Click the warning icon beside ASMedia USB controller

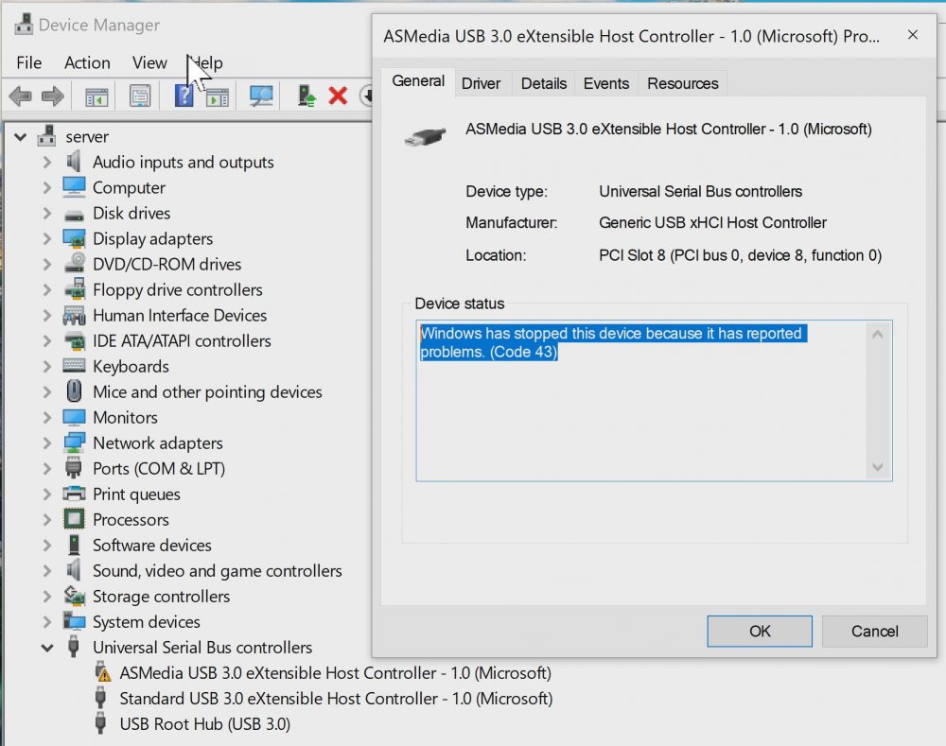102,672
